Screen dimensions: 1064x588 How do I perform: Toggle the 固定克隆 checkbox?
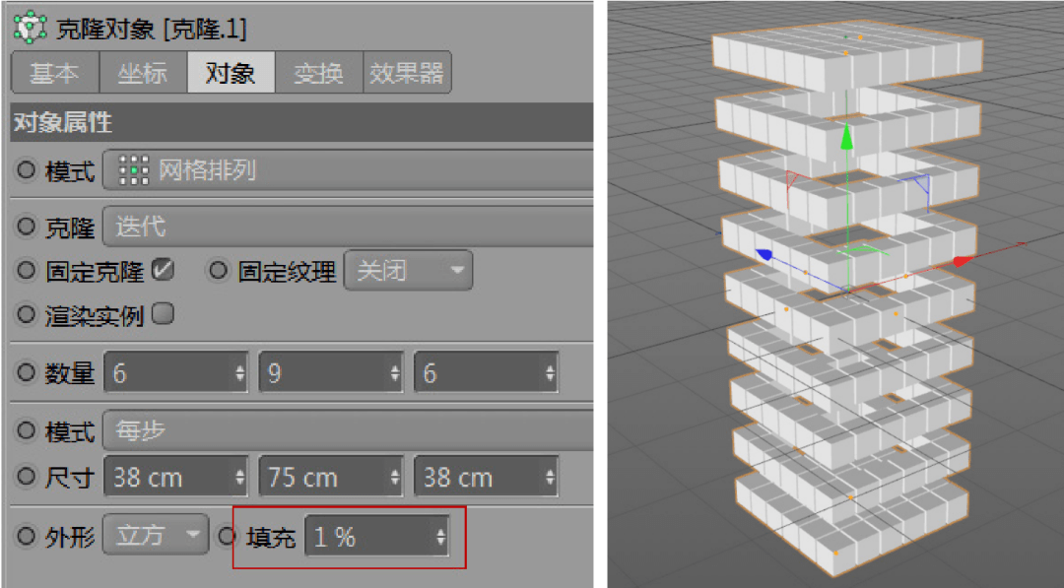pos(163,271)
